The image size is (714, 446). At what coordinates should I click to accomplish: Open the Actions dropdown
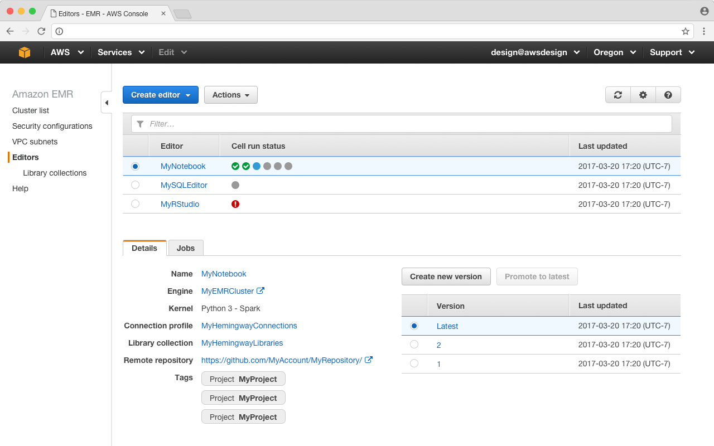231,95
